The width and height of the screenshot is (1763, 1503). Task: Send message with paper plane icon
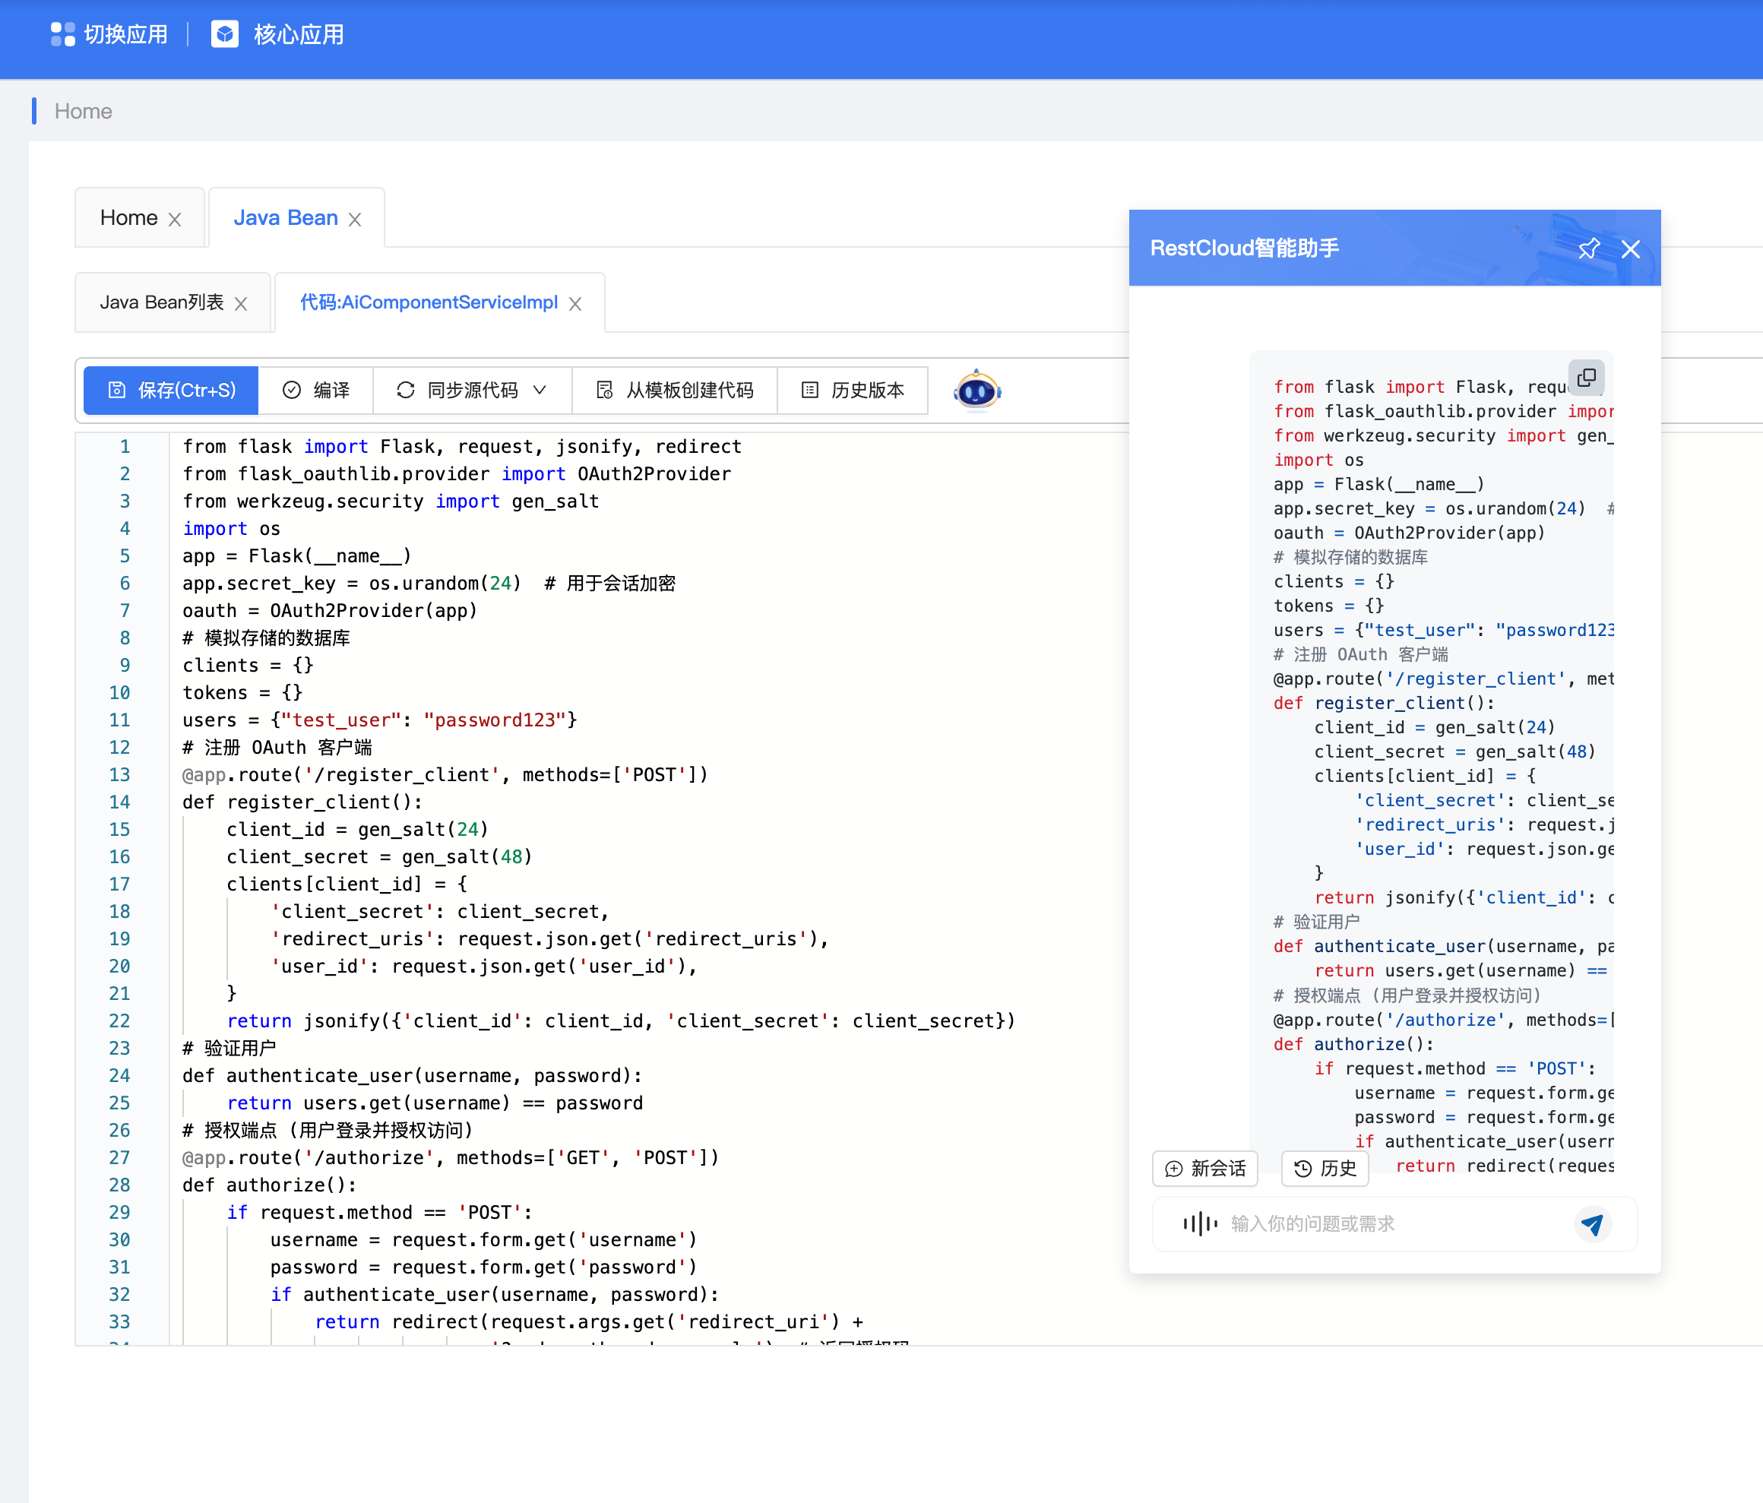[1591, 1223]
